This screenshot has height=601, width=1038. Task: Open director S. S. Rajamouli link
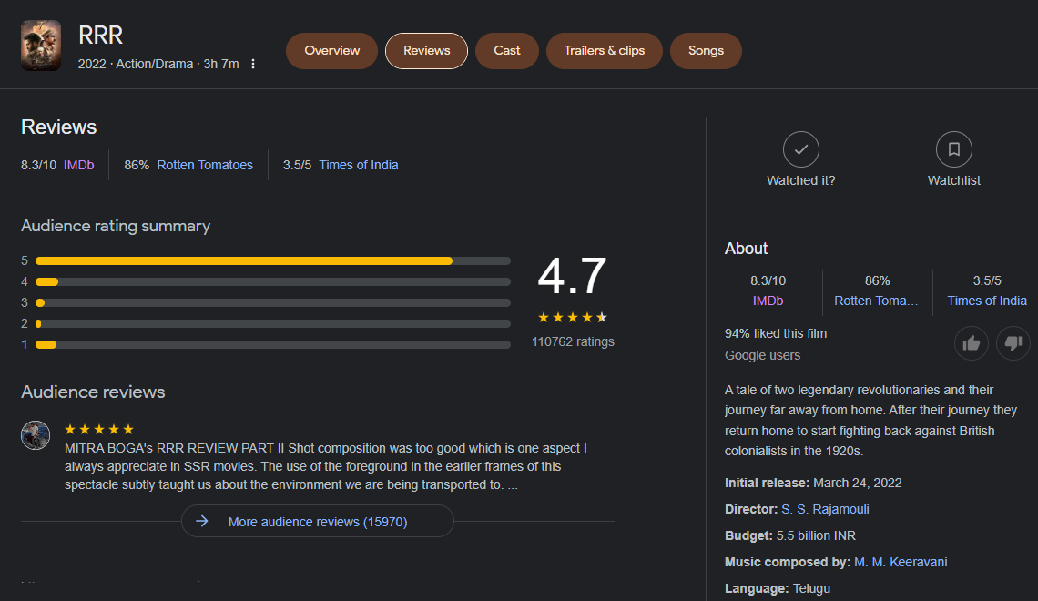825,509
